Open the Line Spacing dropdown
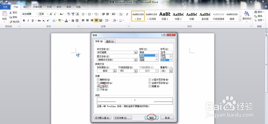268x124 pixels. tap(107, 21)
